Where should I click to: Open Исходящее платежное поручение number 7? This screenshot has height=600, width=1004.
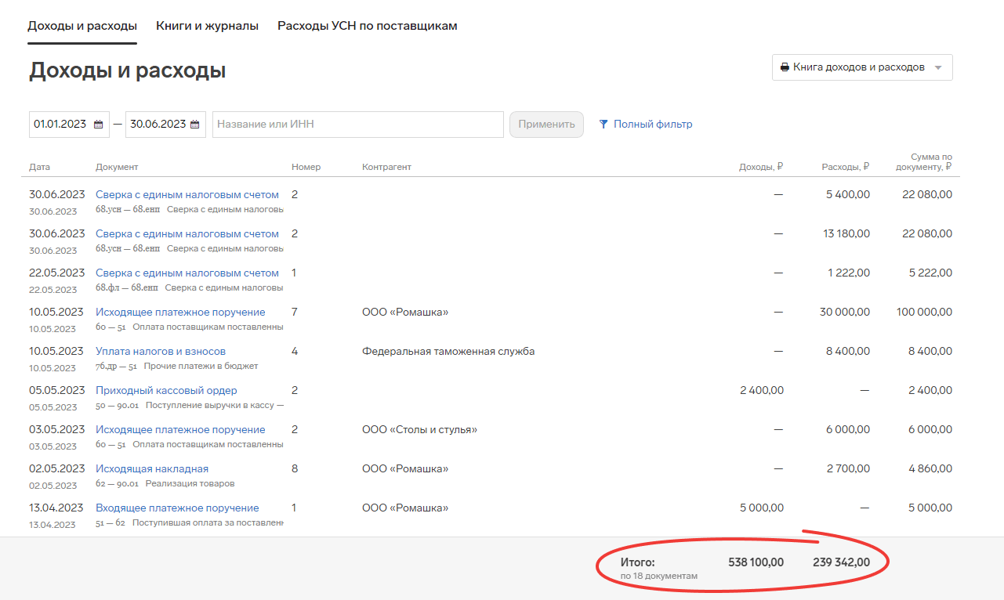coord(180,312)
